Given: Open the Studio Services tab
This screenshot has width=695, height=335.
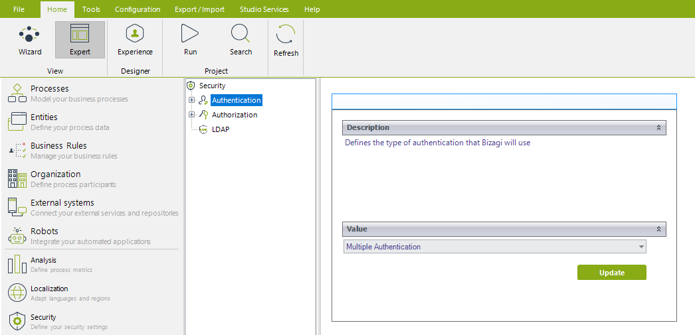Looking at the screenshot, I should point(264,9).
